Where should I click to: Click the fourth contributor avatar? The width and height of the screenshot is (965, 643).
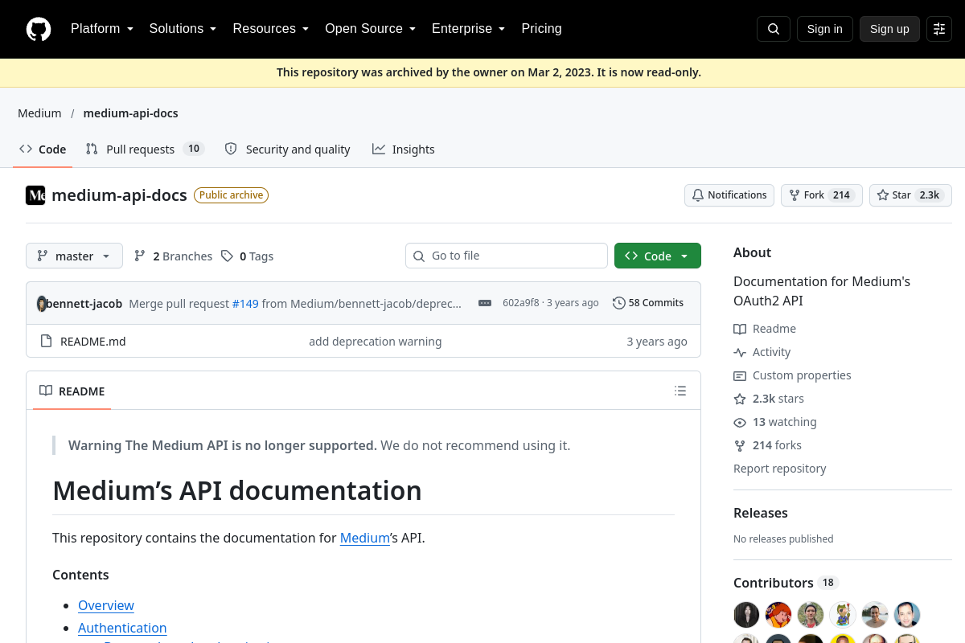click(843, 615)
